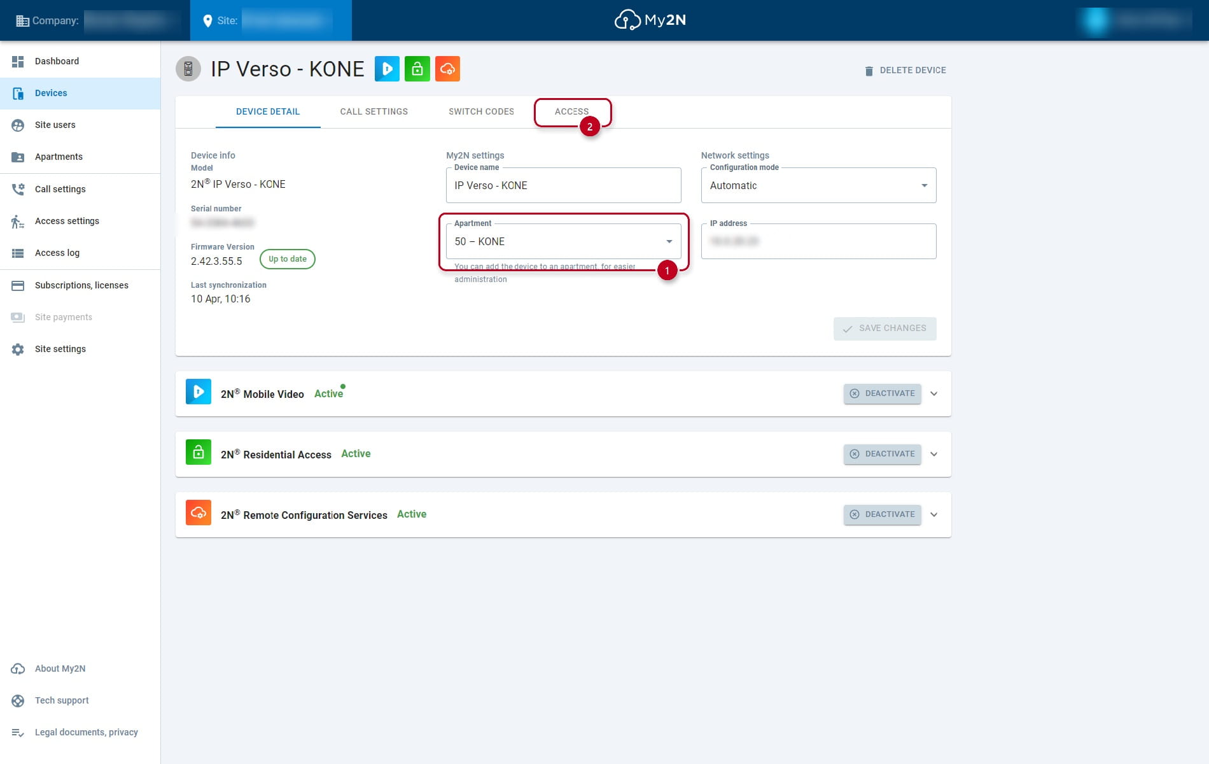1209x764 pixels.
Task: Click the Delete Device button
Action: point(905,71)
